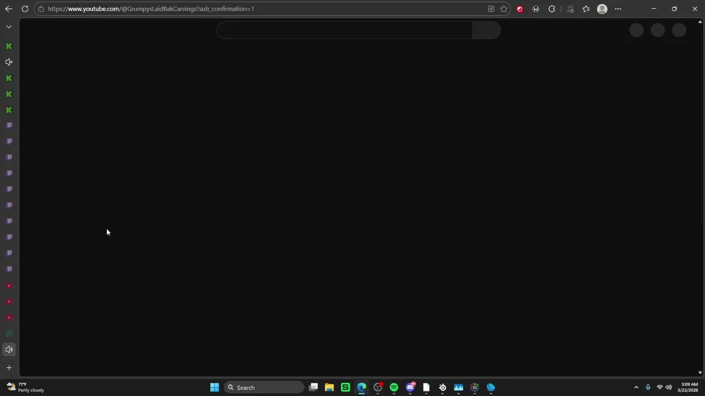
Task: Click the taskbar Search box
Action: (264, 388)
